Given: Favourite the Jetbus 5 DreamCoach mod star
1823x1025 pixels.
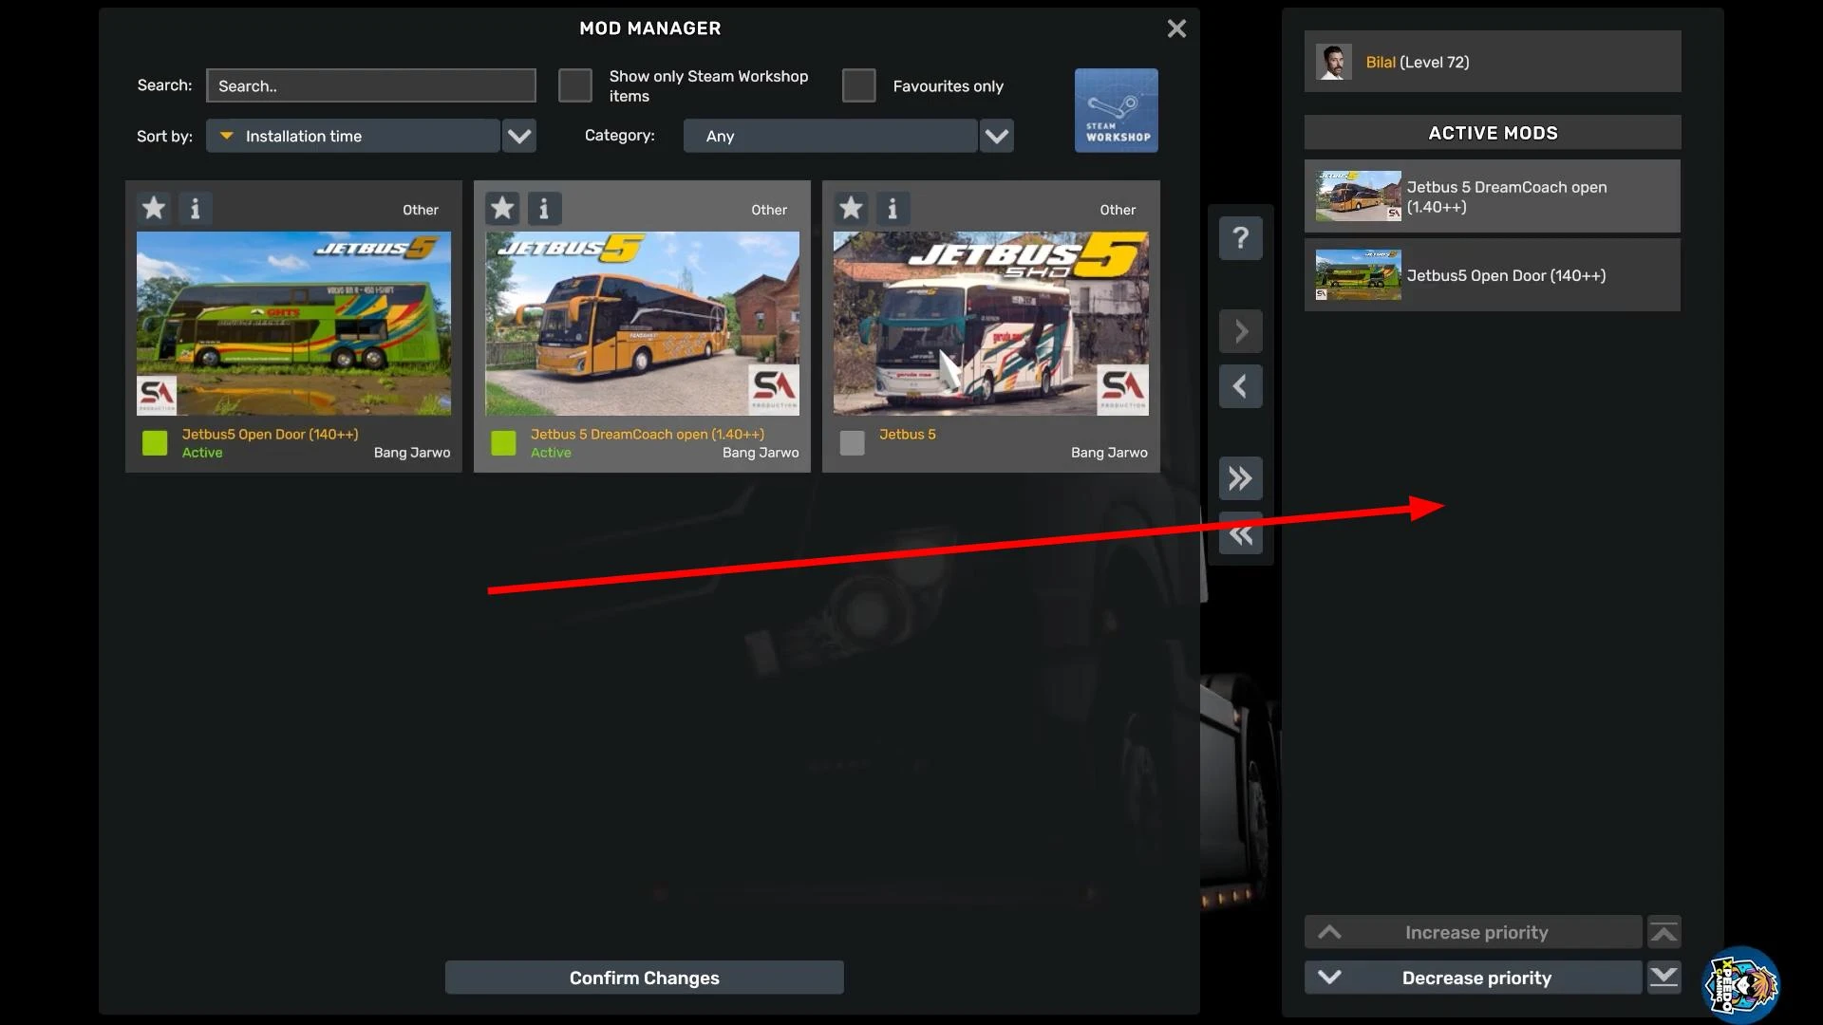Looking at the screenshot, I should [502, 208].
